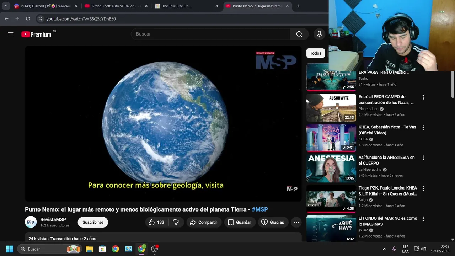The image size is (455, 256).
Task: Open RevistaMSP channel avatar
Action: 31,222
